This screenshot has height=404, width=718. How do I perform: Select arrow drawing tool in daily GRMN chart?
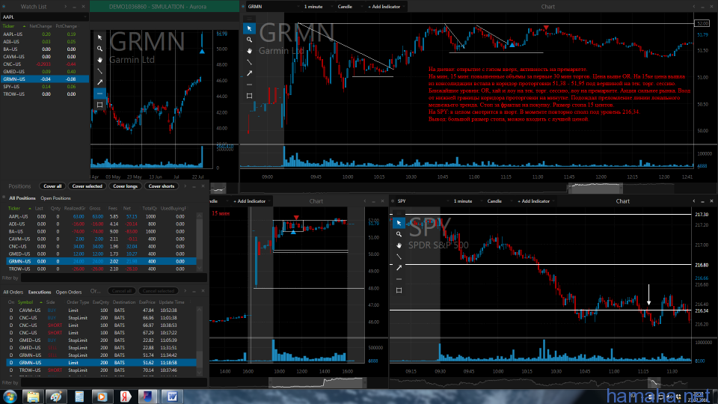tap(99, 82)
